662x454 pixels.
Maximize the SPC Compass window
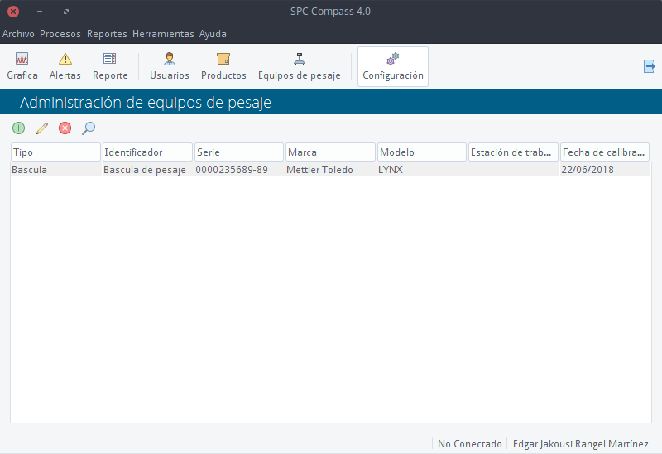point(66,12)
